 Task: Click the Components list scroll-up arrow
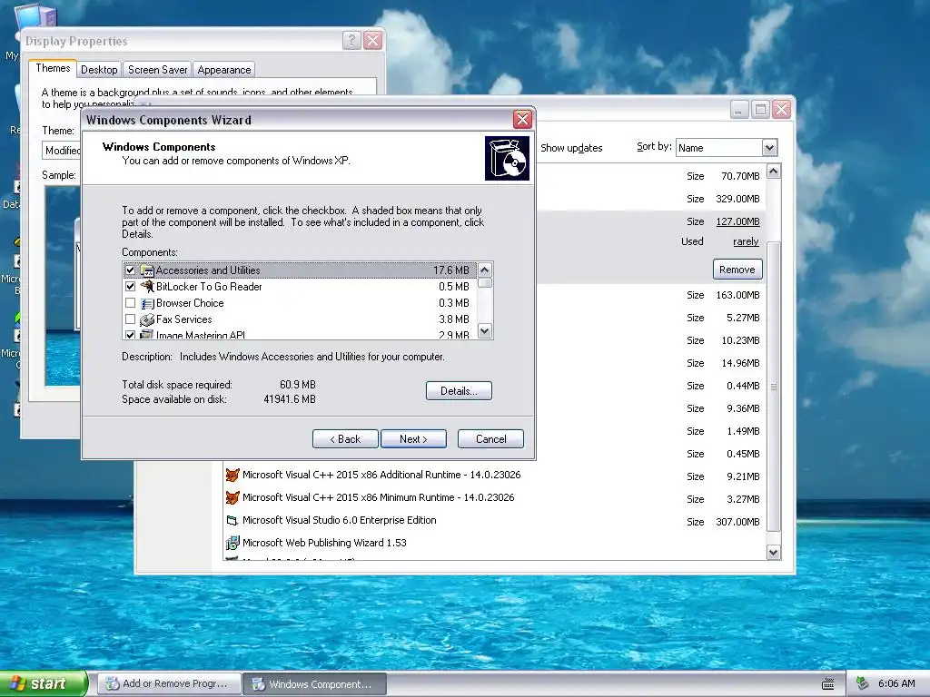pos(485,270)
